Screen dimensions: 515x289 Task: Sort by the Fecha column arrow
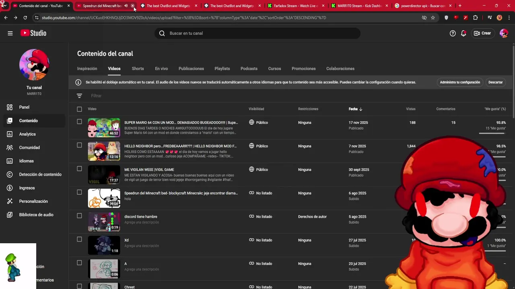pyautogui.click(x=360, y=109)
